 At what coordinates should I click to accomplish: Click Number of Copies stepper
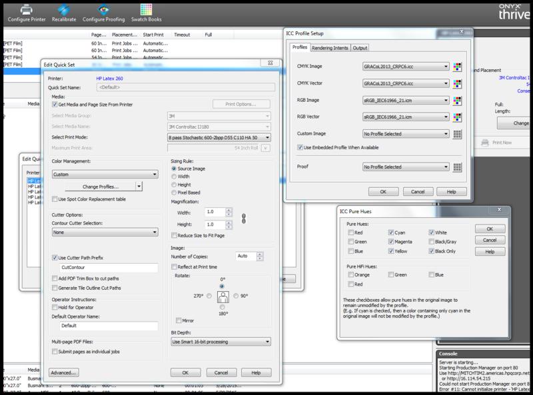260,256
